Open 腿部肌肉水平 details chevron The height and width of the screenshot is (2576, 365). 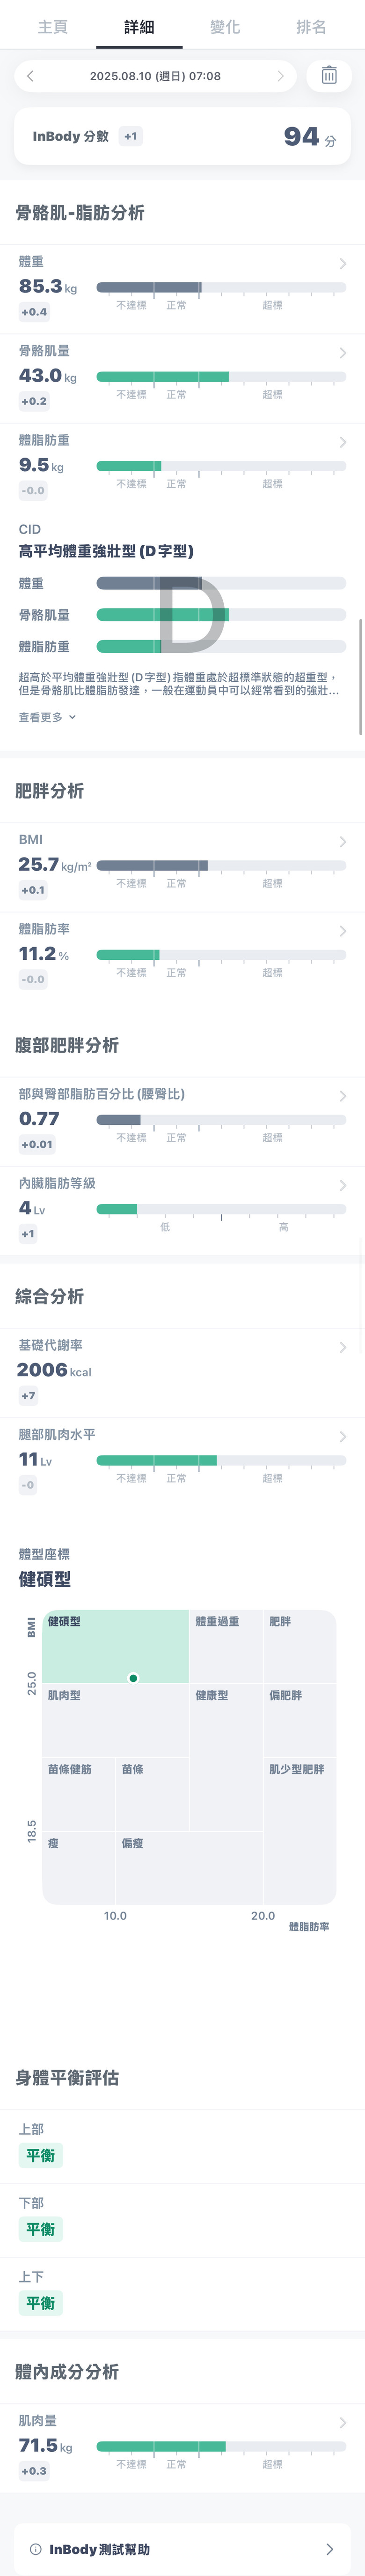(x=343, y=1436)
